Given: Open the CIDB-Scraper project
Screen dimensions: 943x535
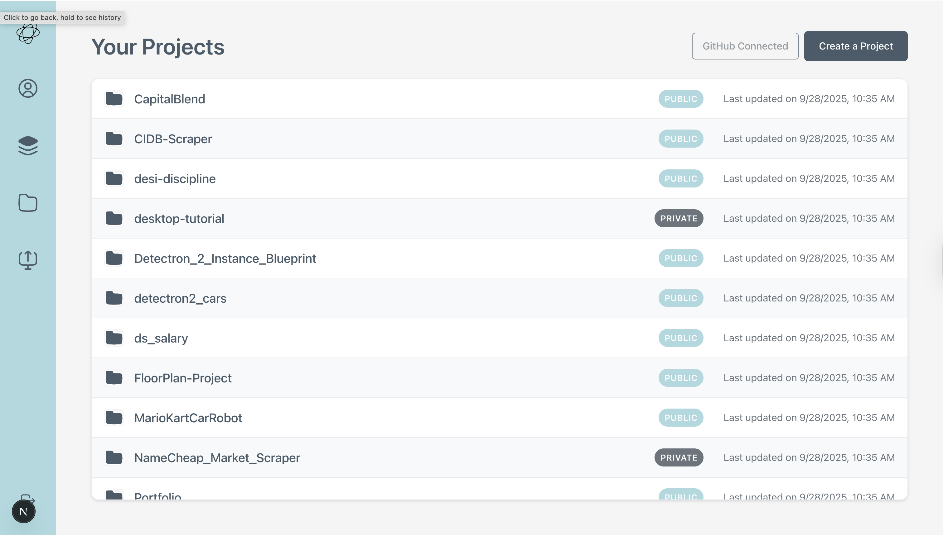Looking at the screenshot, I should (x=173, y=139).
